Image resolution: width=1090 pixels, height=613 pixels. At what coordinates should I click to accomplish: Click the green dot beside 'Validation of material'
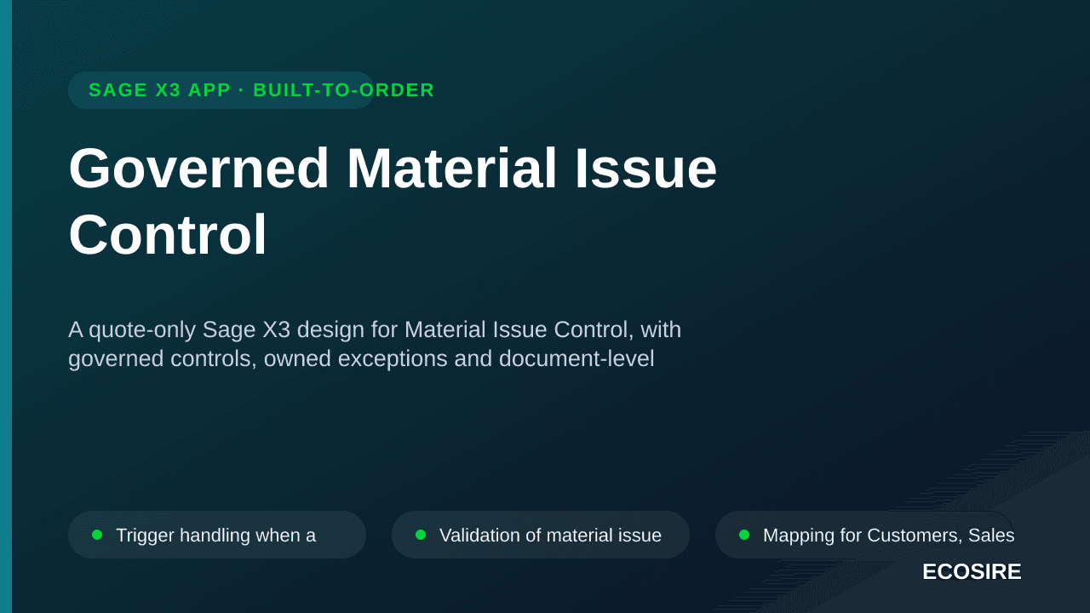pos(421,535)
